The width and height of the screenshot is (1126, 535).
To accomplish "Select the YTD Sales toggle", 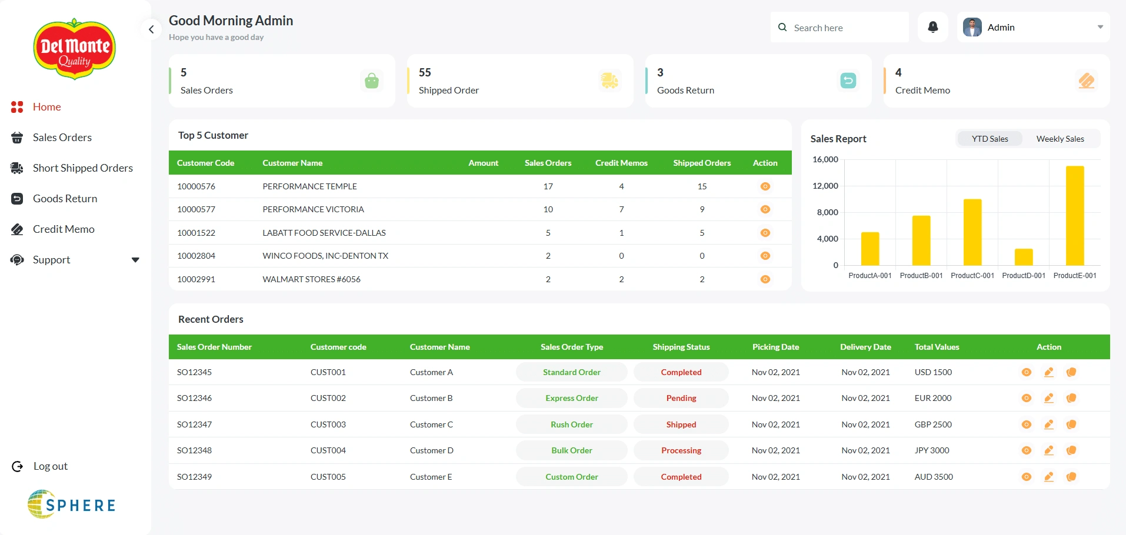I will pyautogui.click(x=990, y=139).
